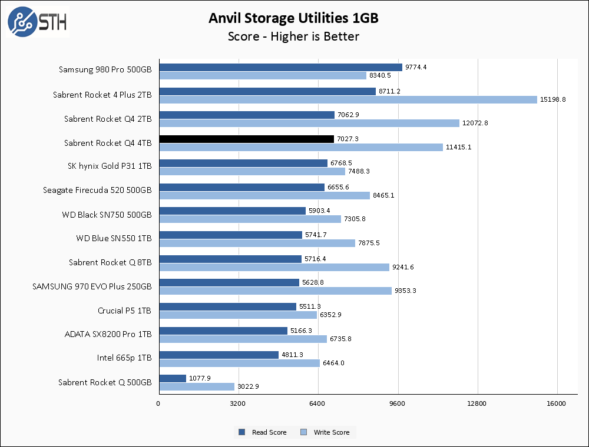This screenshot has height=447, width=589.
Task: Click the Rocket 4 Plus 2TB write score bar
Action: 348,99
